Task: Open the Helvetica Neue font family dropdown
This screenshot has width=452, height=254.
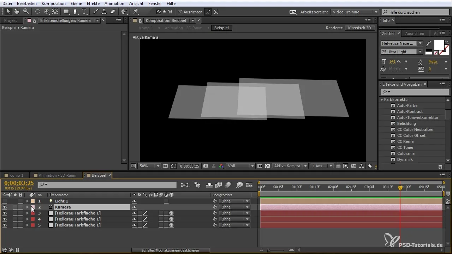Action: click(x=402, y=43)
